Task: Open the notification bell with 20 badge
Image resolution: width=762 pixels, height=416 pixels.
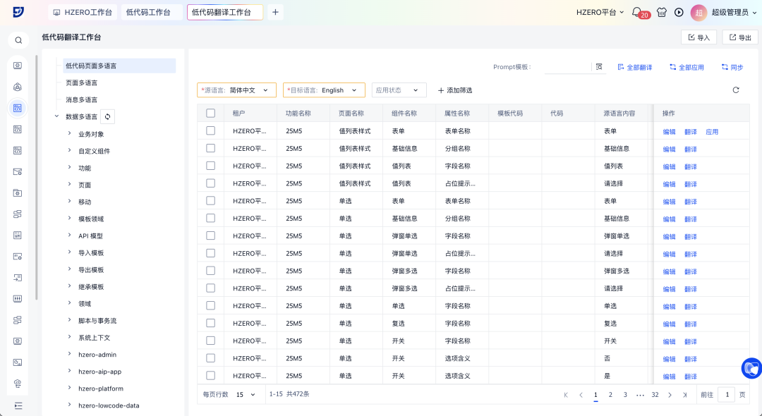Action: point(636,12)
